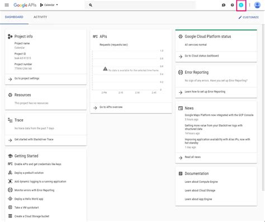Open the Calendar project selector dropdown
This screenshot has height=222, width=265.
(49, 5)
